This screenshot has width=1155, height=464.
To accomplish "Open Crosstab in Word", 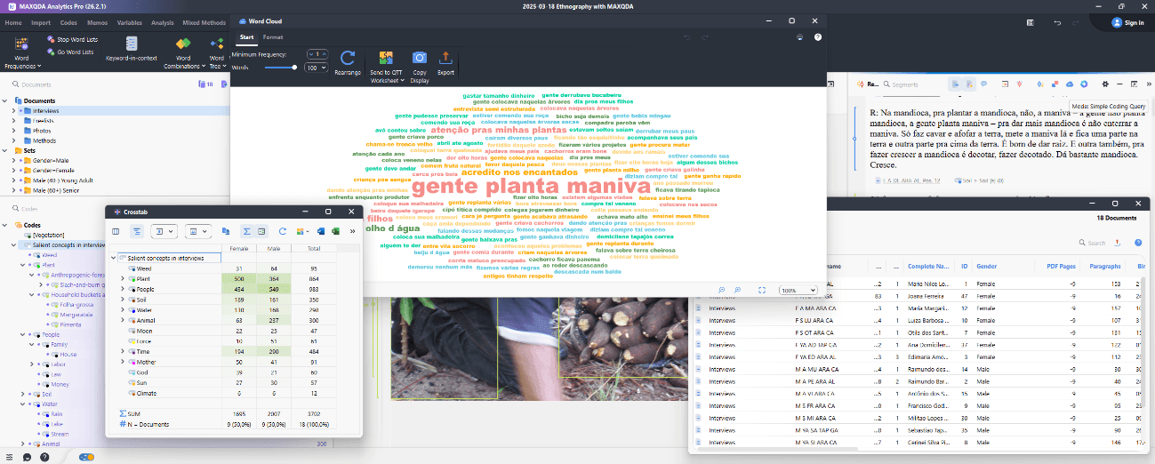I will (x=322, y=231).
